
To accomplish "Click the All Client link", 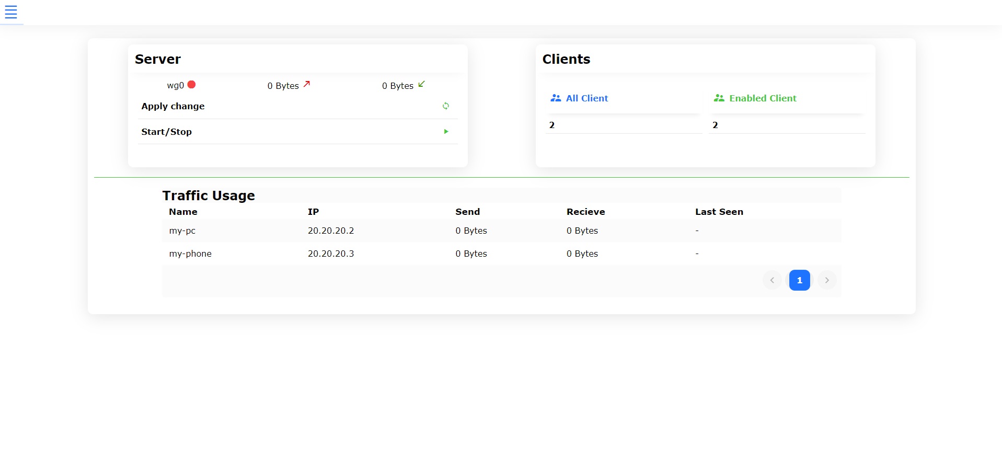I will coord(587,98).
